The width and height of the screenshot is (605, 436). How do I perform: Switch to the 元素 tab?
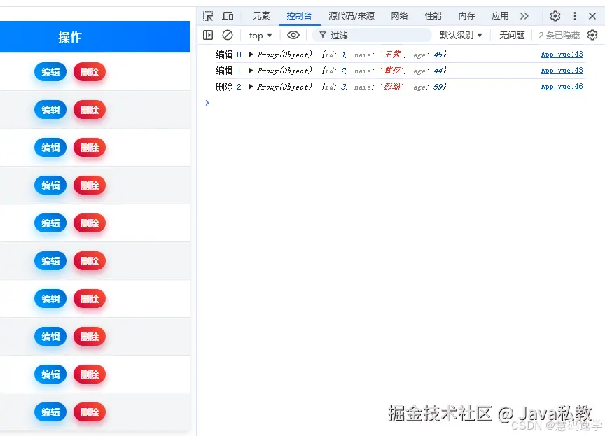(x=260, y=15)
